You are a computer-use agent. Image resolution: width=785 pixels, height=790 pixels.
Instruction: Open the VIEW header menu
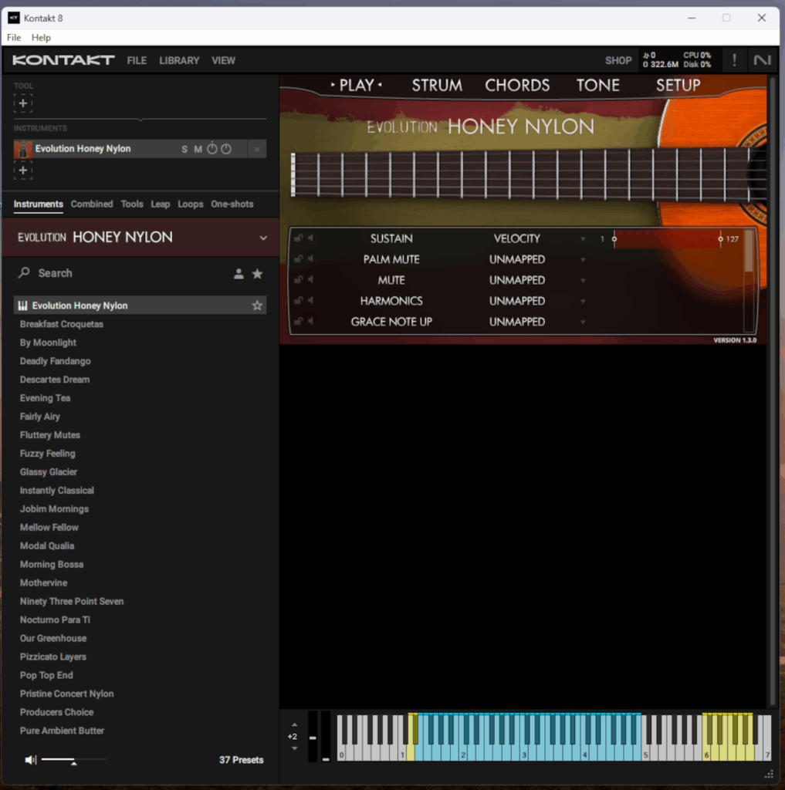click(x=223, y=60)
